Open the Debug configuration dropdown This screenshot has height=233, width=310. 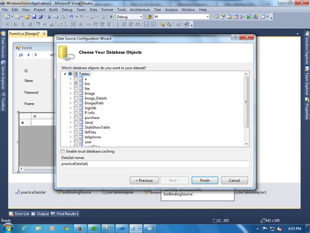coord(141,17)
